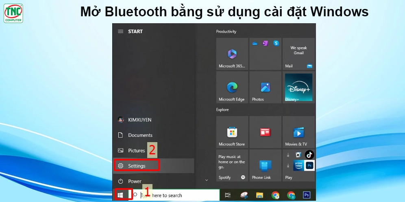405x202 pixels.
Task: Launch OneNote from the Productivity folder tile
Action: point(265,44)
